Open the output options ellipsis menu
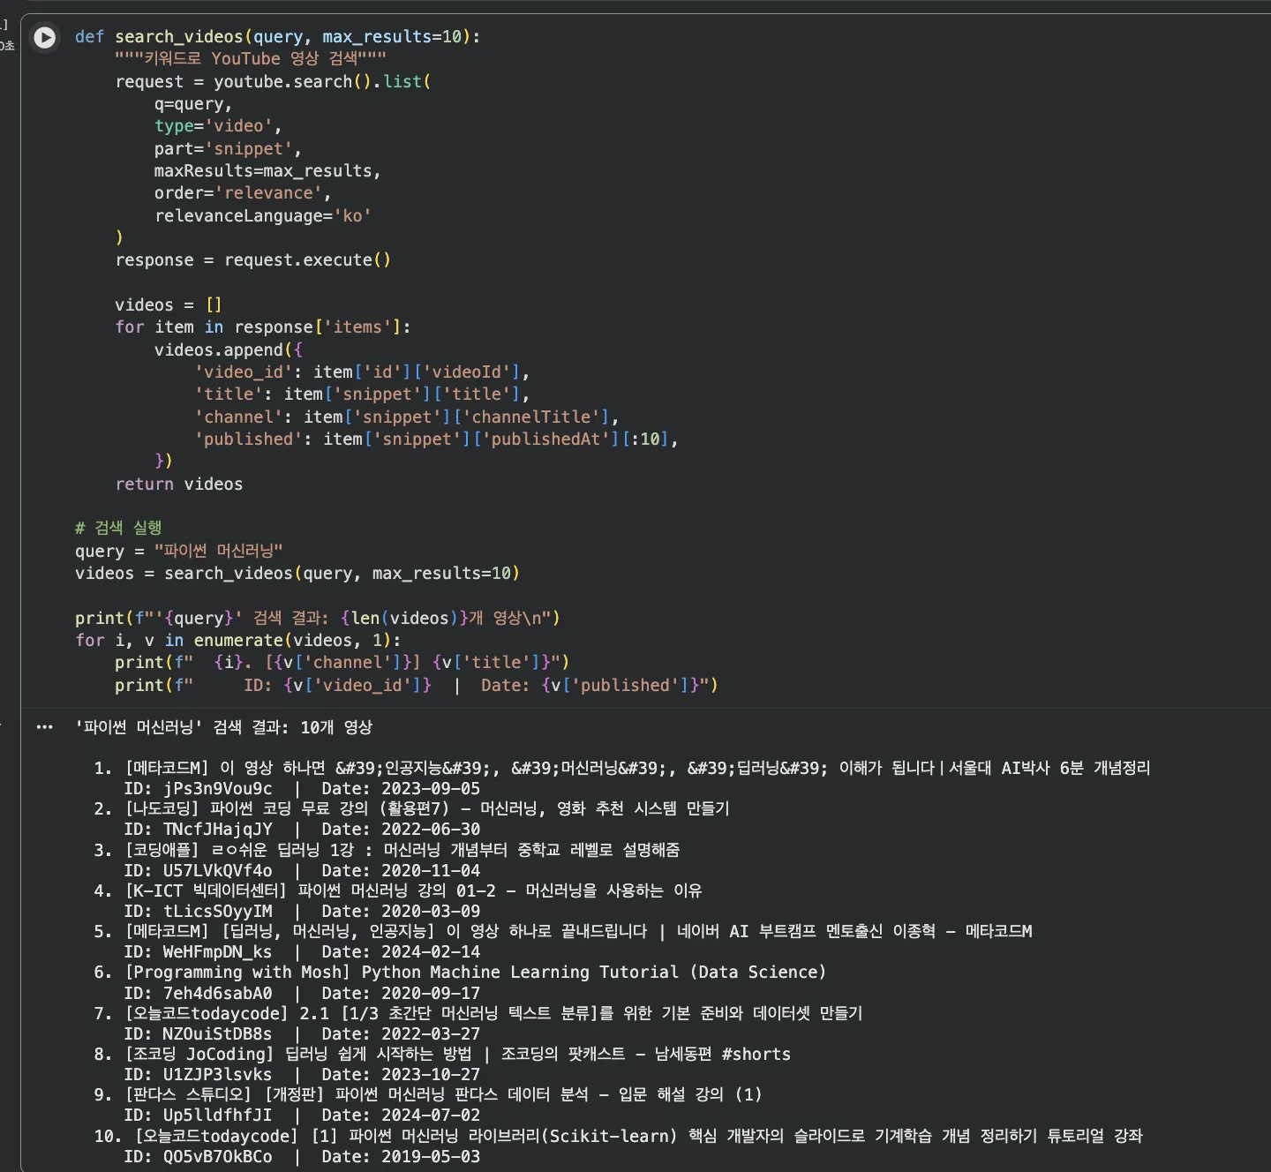This screenshot has height=1172, width=1271. coord(44,727)
